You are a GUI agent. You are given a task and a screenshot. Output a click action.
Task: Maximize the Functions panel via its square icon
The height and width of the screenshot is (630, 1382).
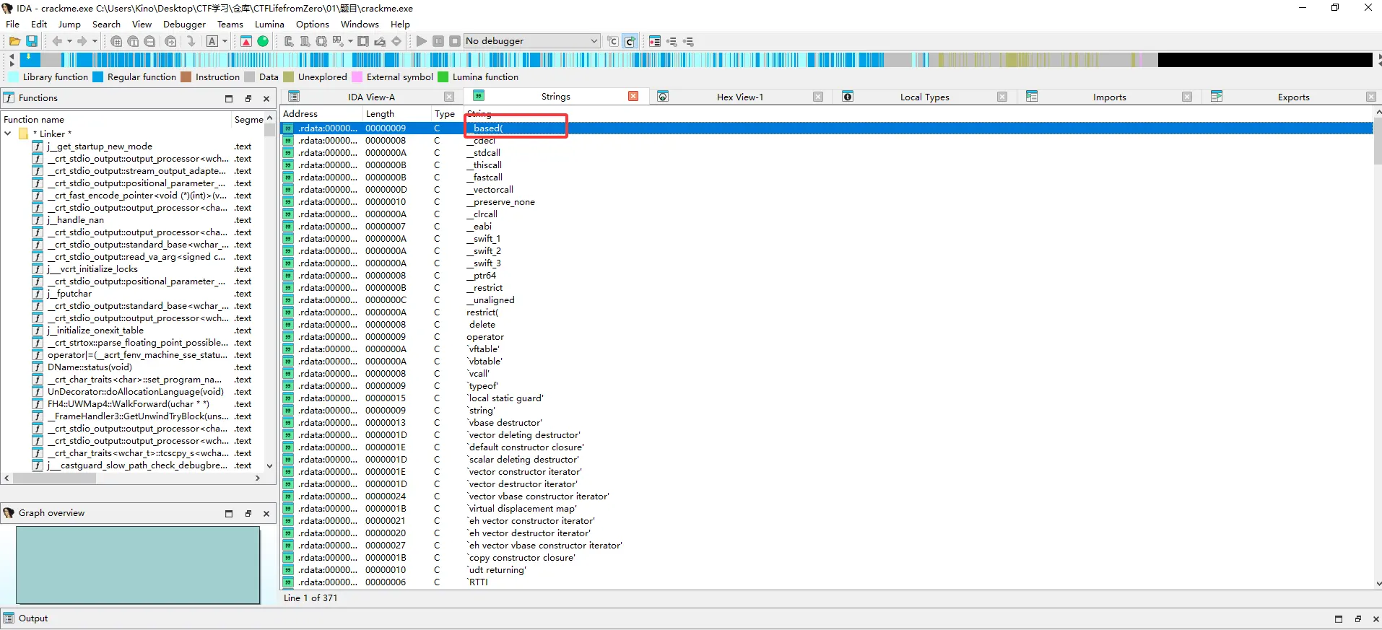point(229,98)
